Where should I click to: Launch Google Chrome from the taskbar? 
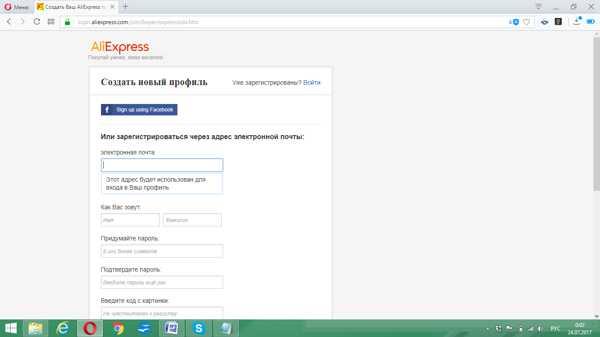[x=117, y=328]
